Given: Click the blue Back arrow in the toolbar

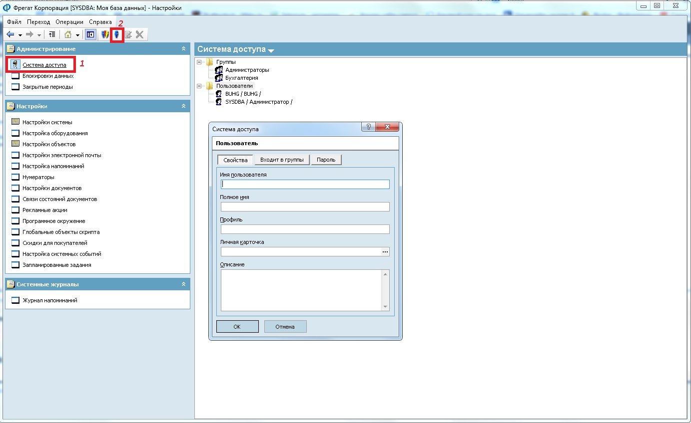Looking at the screenshot, I should [x=10, y=34].
